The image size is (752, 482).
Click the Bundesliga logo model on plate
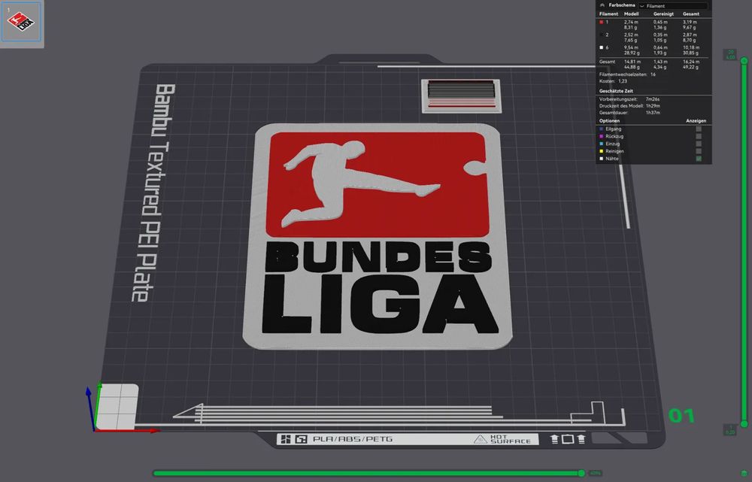point(378,236)
